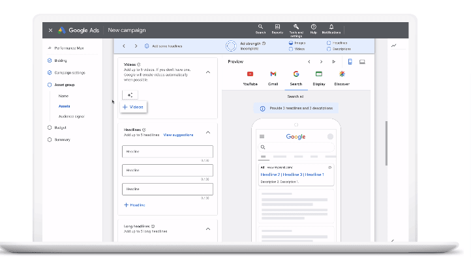Click the Images strength indicator
The image size is (471, 269).
pyautogui.click(x=297, y=43)
